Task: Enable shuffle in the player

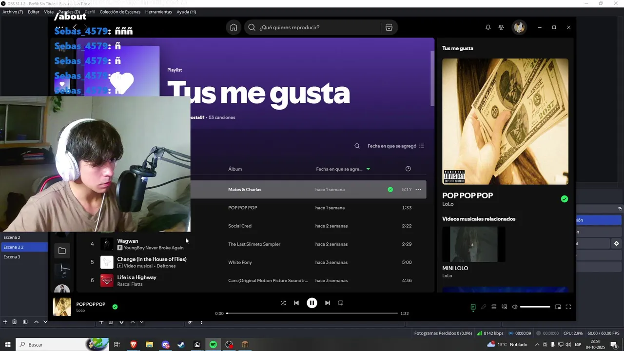Action: pos(283,303)
